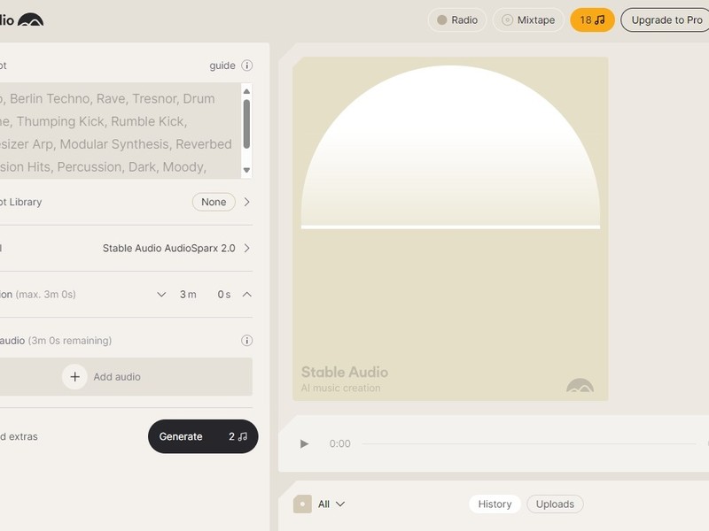Click the 18 credits badge

[592, 19]
